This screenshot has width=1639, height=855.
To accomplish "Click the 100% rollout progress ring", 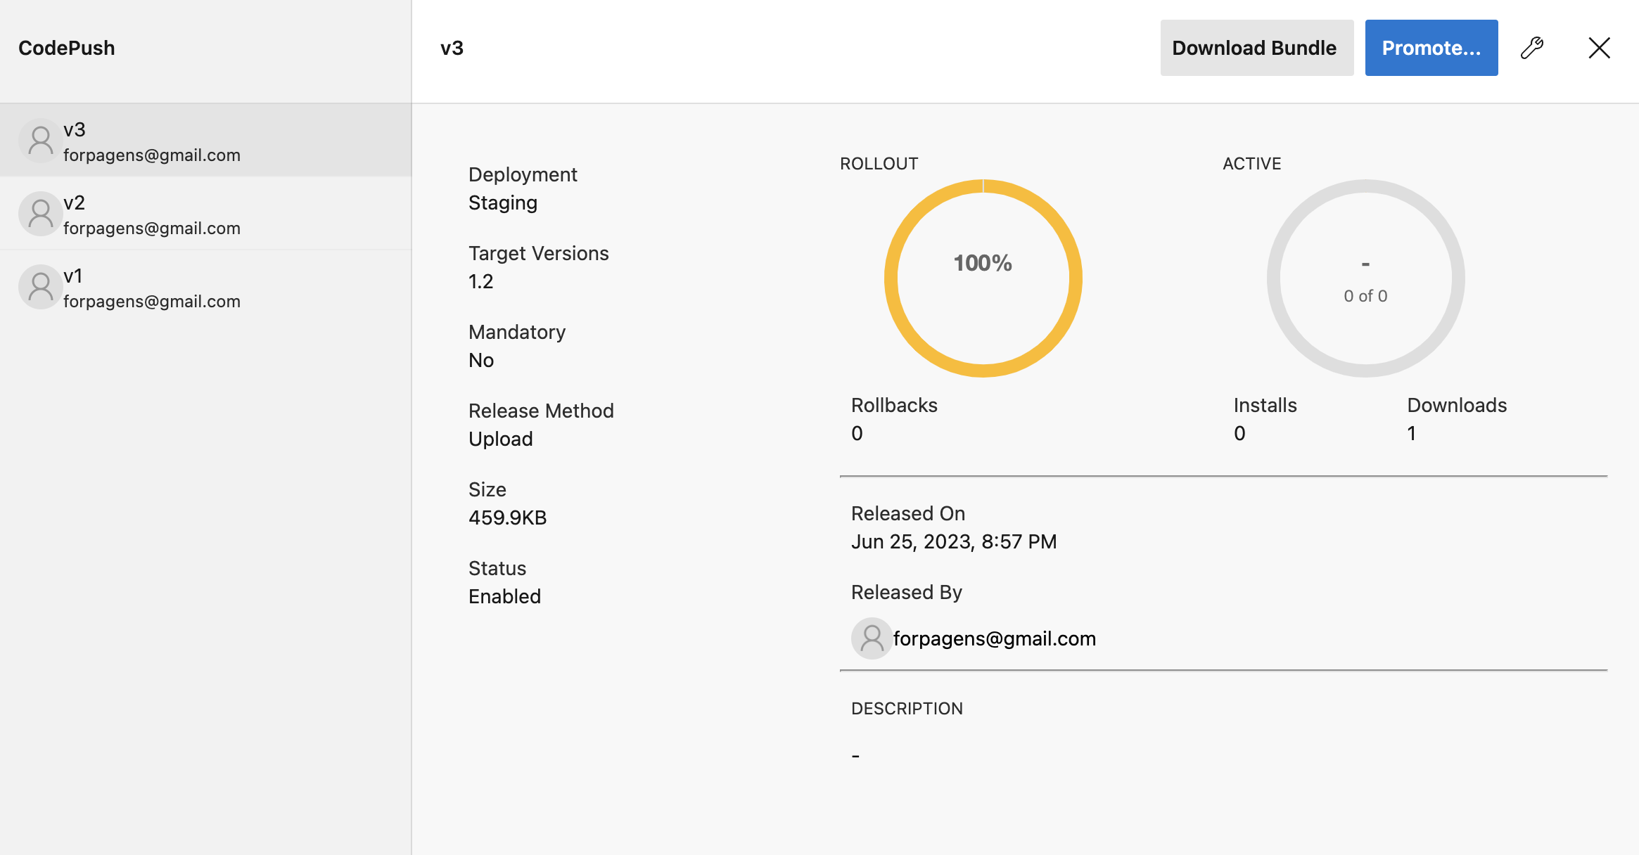I will [983, 278].
